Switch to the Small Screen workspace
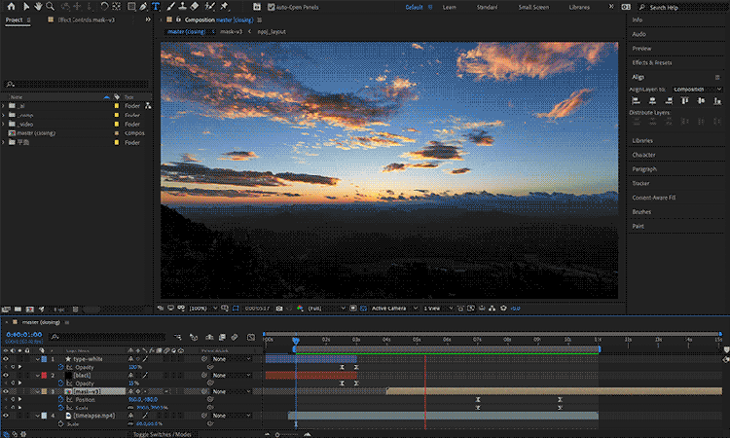The height and width of the screenshot is (438, 730). coord(531,7)
